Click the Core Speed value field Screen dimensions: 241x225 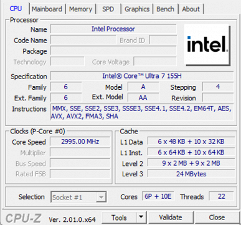pos(80,141)
